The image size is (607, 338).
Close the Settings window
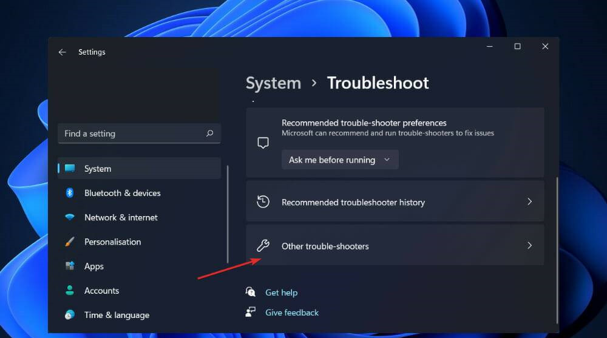tap(545, 47)
